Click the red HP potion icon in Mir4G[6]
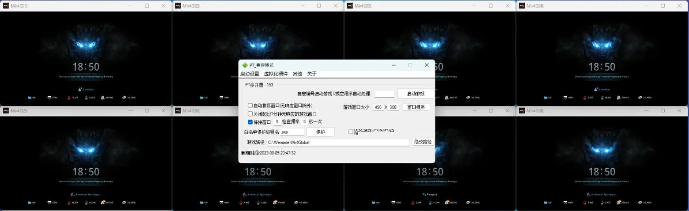689x211 pixels. tap(241, 203)
